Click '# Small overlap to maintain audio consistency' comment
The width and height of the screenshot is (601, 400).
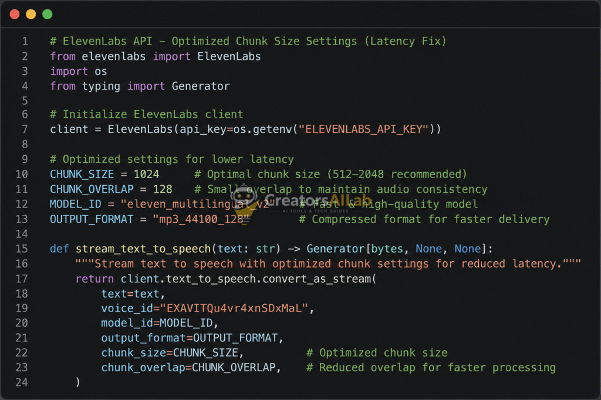(341, 189)
